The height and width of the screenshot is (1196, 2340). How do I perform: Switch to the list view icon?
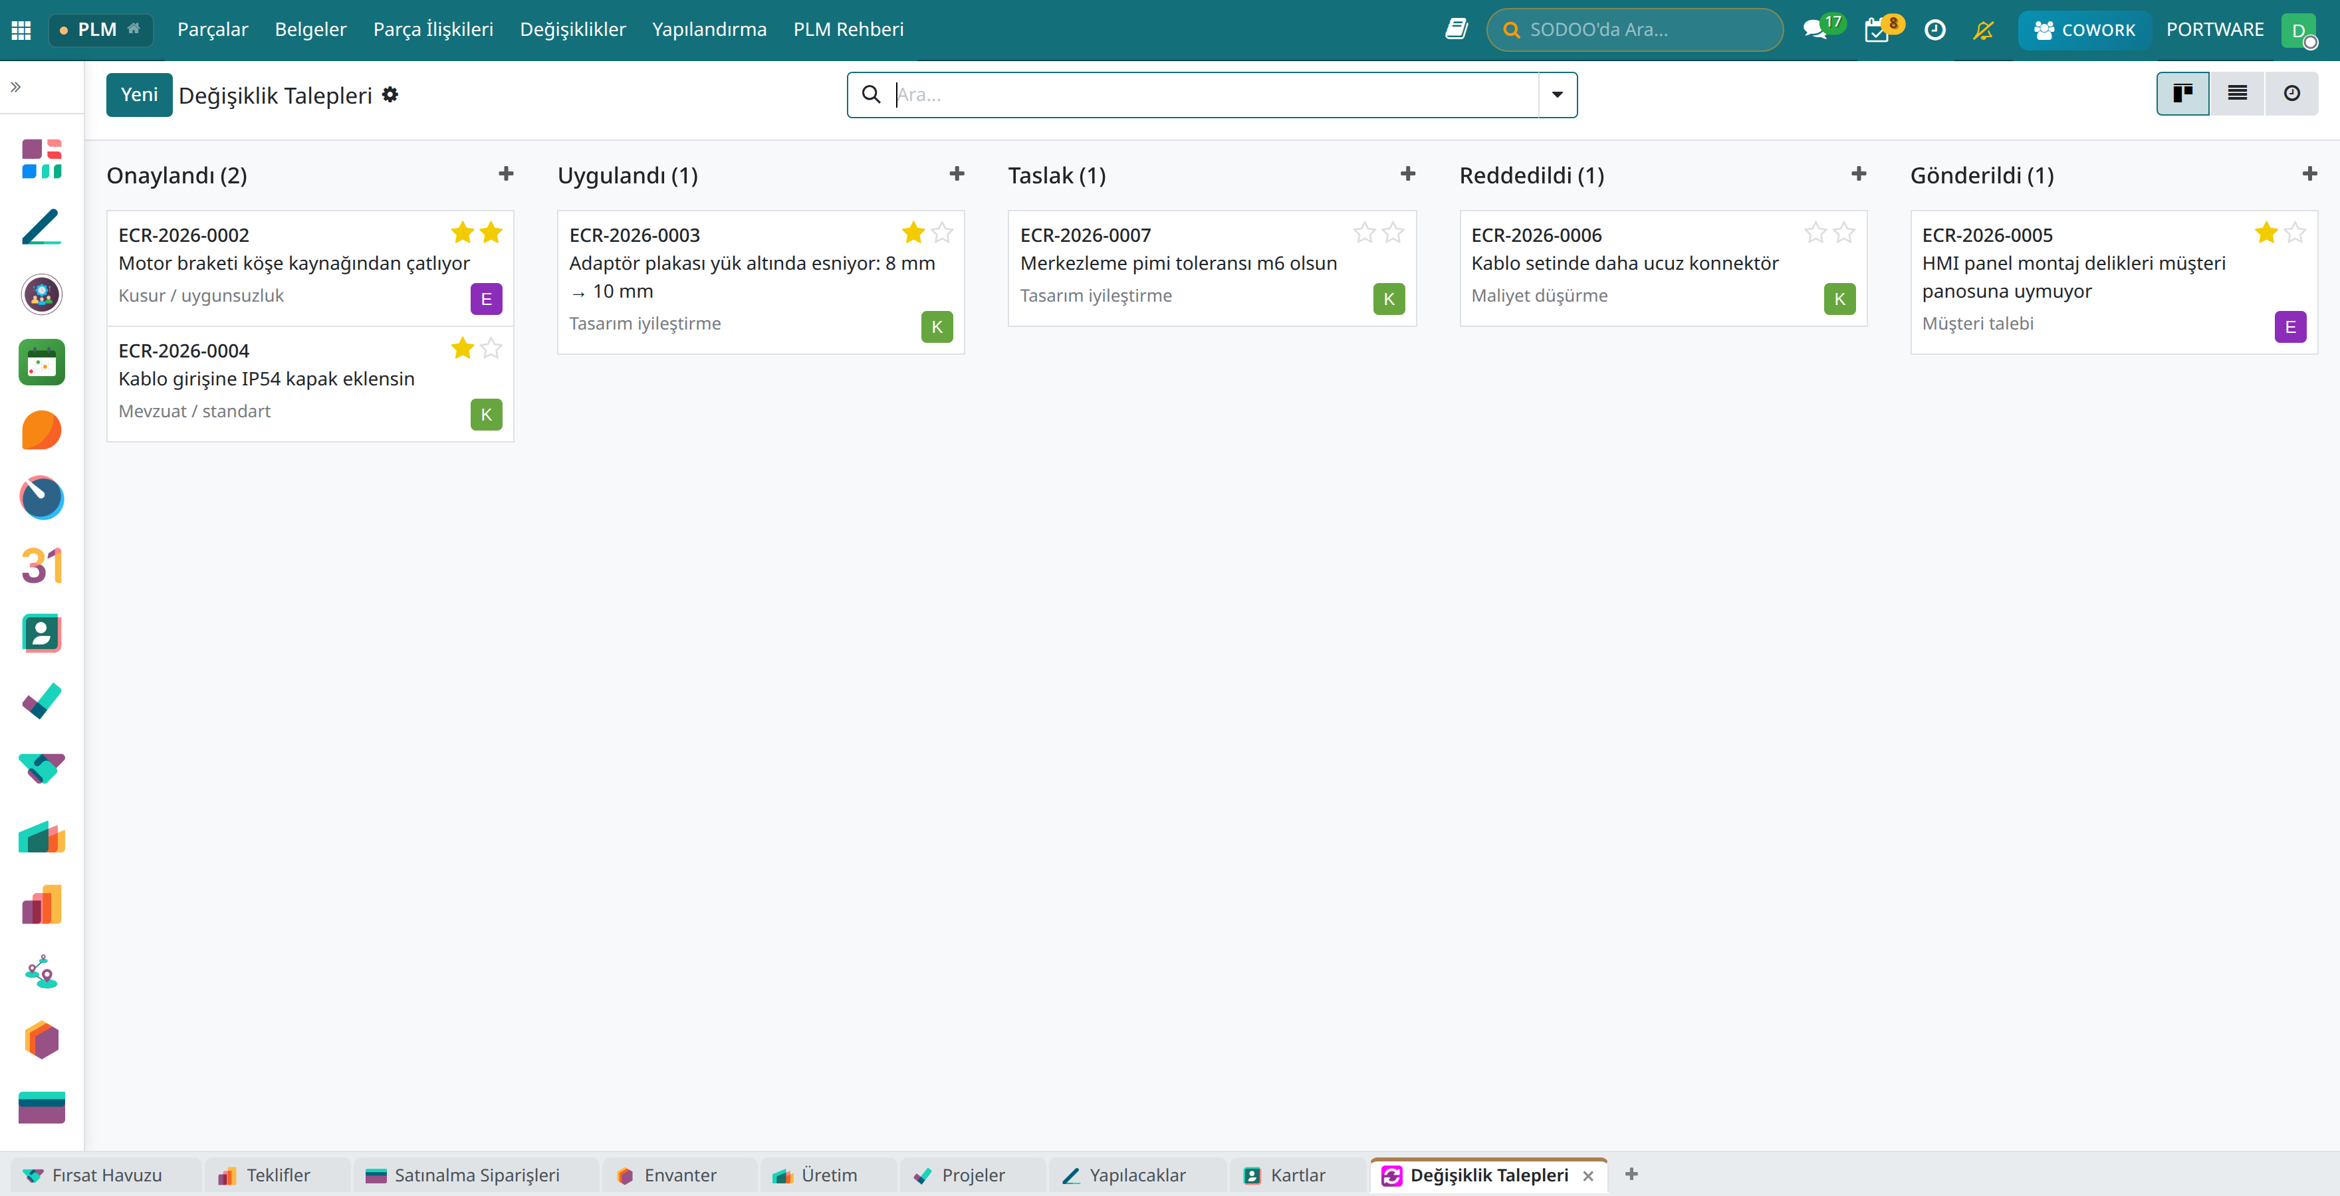pos(2238,94)
